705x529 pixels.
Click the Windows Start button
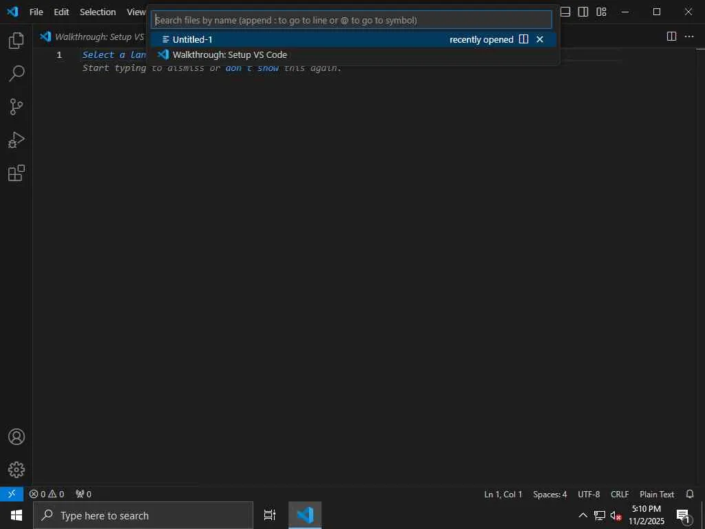17,515
